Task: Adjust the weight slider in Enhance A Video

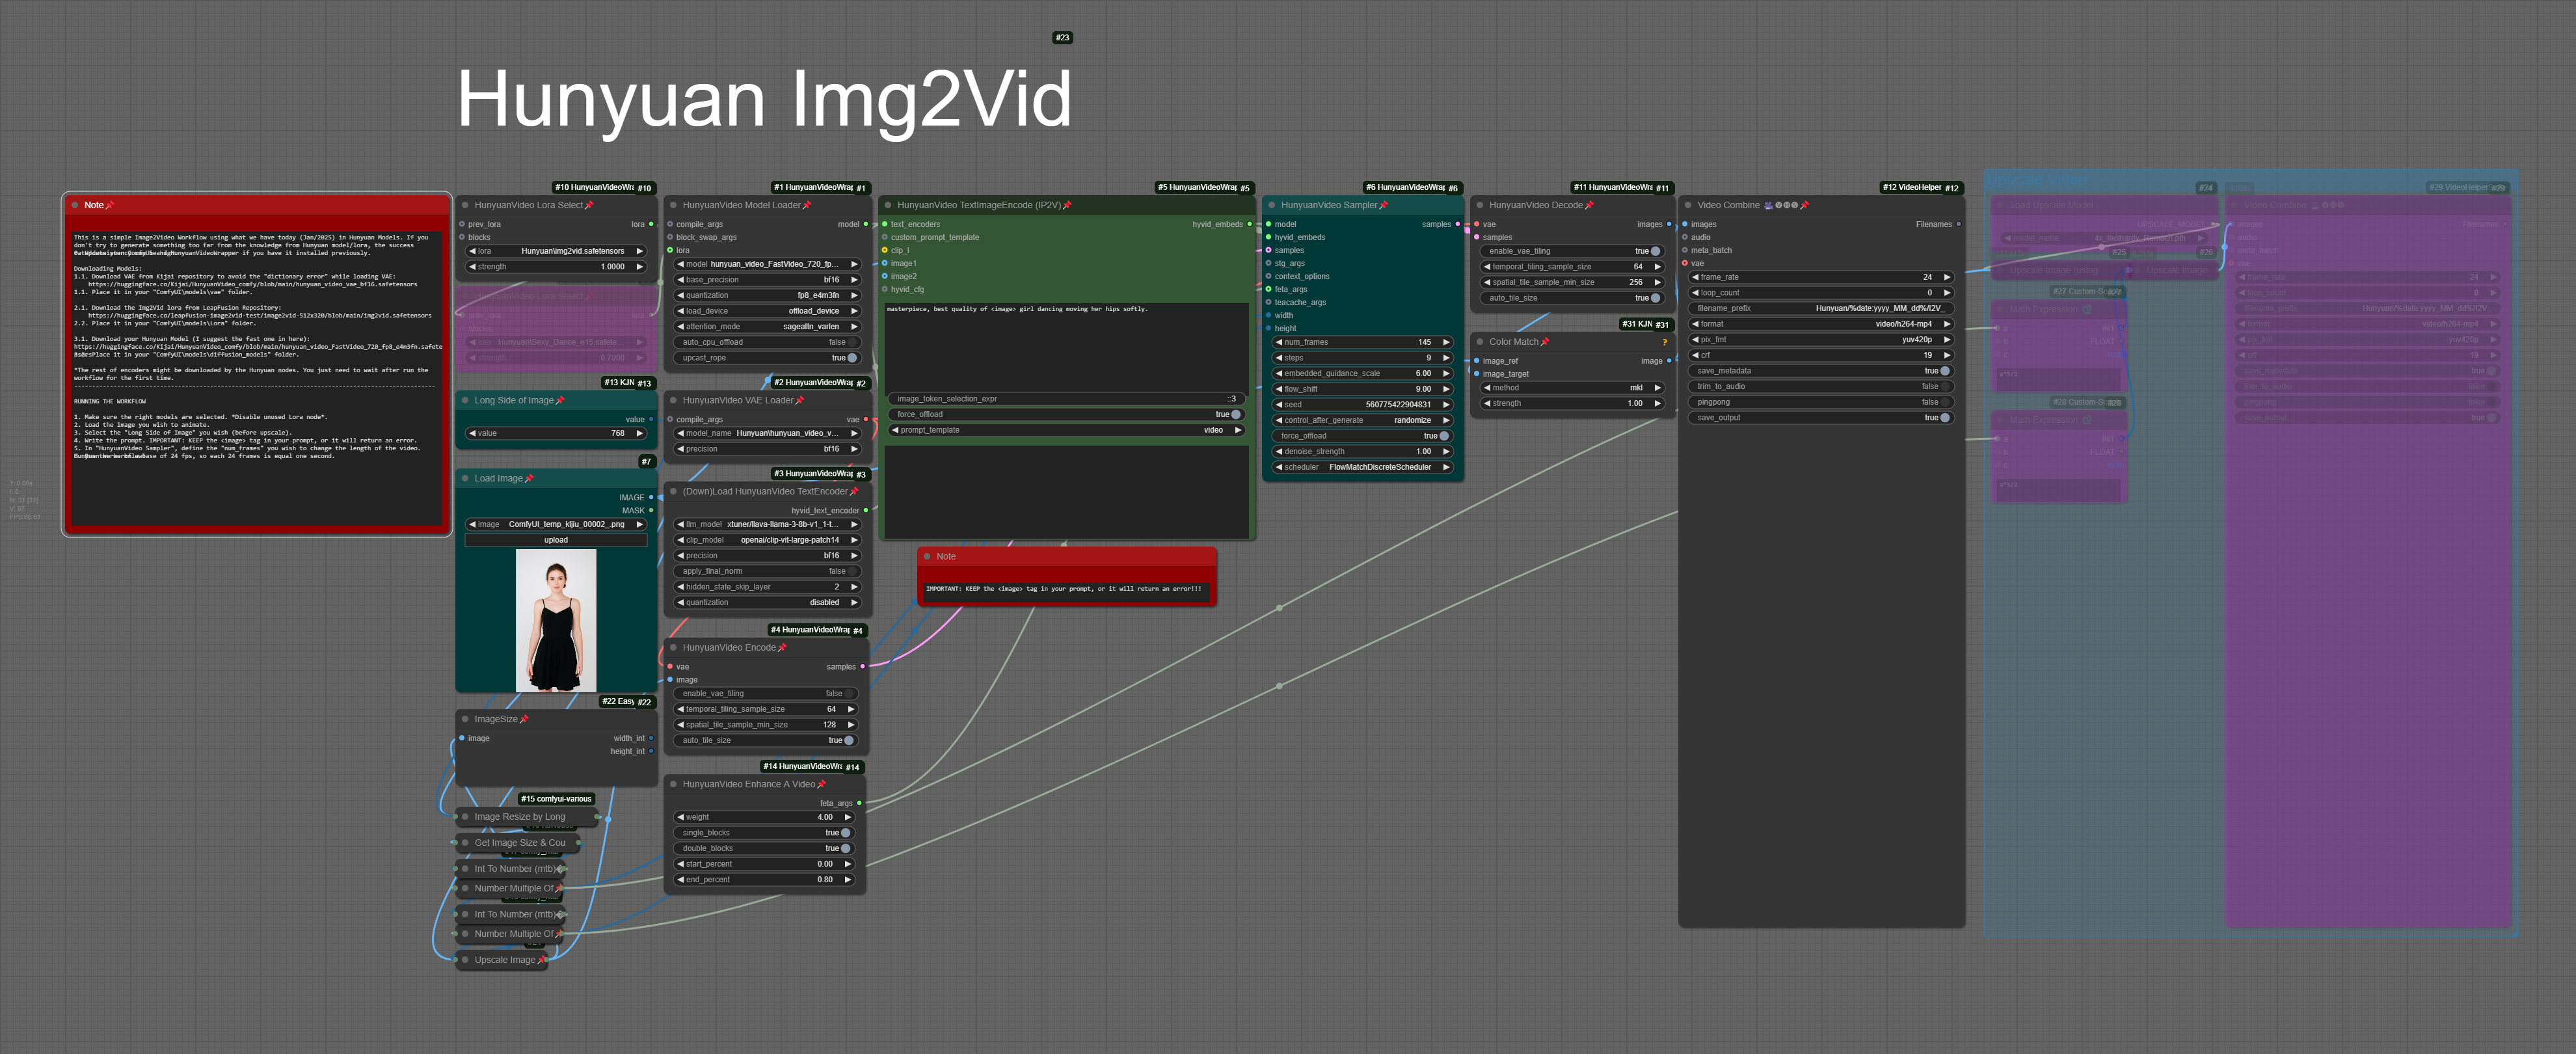Action: [765, 817]
